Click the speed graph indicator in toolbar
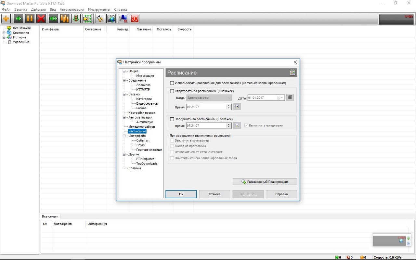The image size is (416, 260). click(x=396, y=19)
